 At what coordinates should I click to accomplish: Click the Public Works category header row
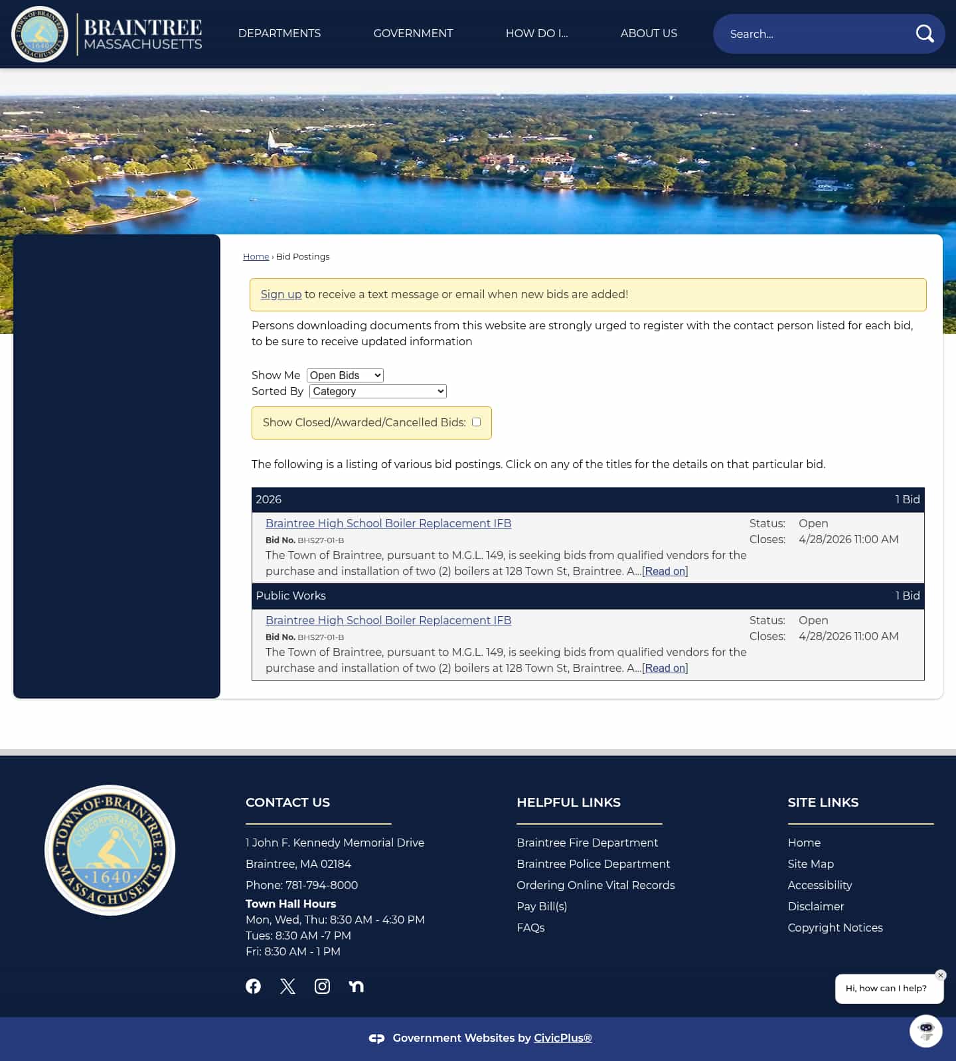[x=588, y=596]
